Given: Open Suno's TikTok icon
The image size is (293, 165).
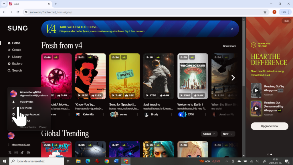Looking at the screenshot, I should click(22, 153).
